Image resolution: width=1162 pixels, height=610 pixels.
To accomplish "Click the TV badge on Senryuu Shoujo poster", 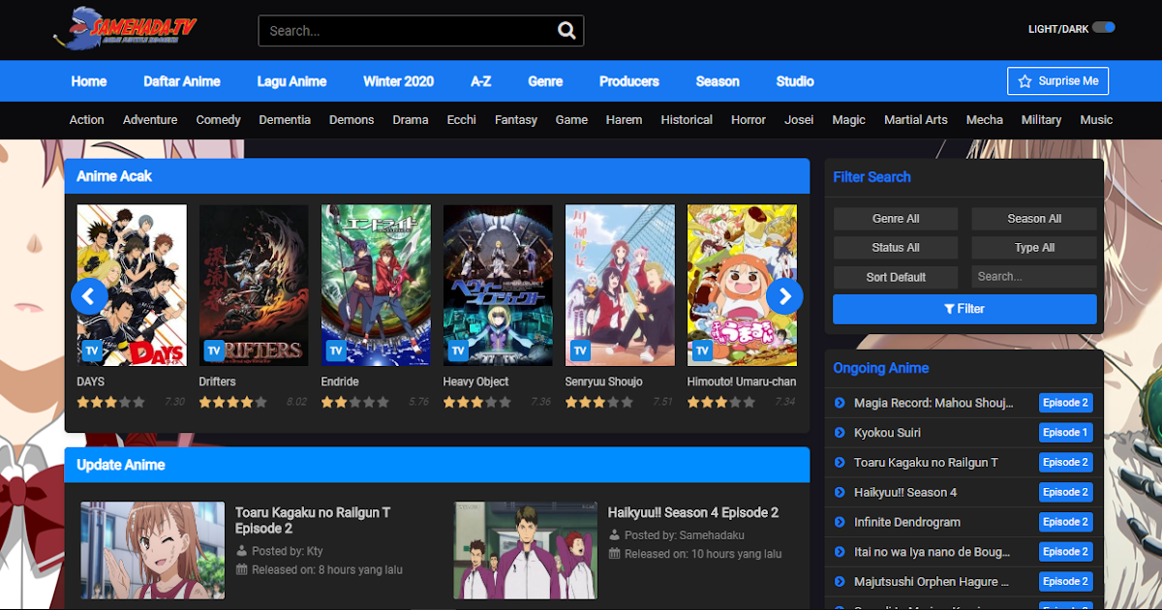I will [x=580, y=351].
